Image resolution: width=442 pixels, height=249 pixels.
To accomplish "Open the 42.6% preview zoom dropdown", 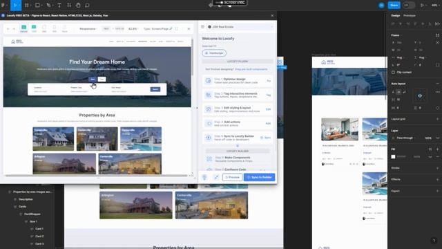I will pyautogui.click(x=133, y=29).
